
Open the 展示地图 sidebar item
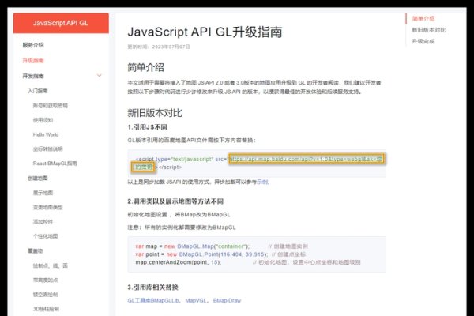[x=43, y=193]
